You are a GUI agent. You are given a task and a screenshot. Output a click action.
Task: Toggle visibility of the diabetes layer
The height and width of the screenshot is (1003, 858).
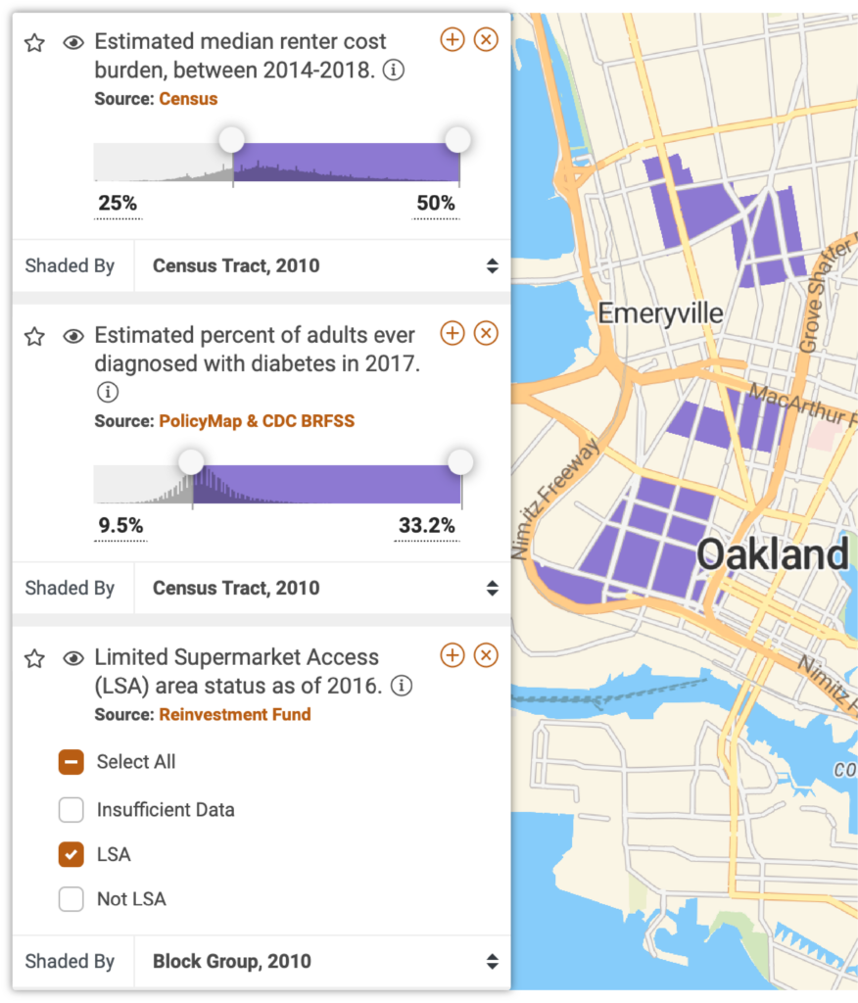click(x=73, y=337)
